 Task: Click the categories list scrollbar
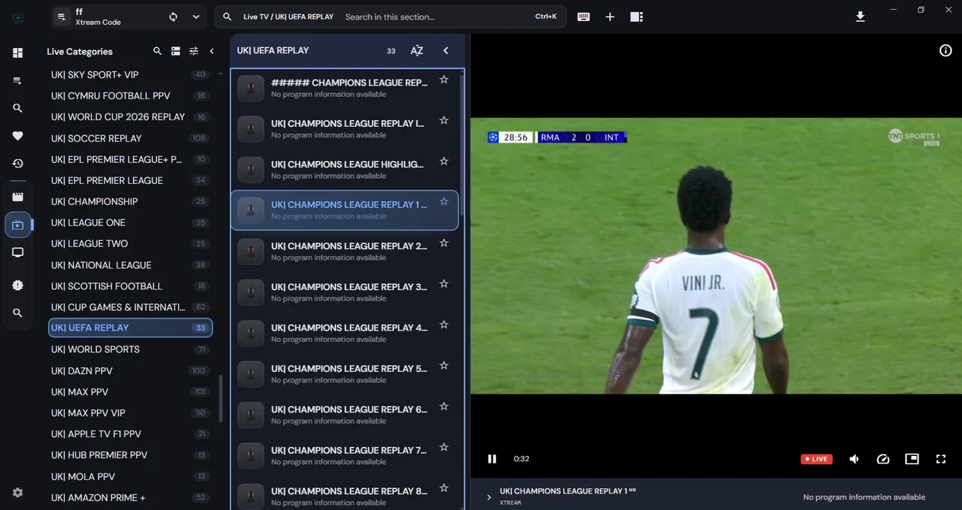(220, 399)
